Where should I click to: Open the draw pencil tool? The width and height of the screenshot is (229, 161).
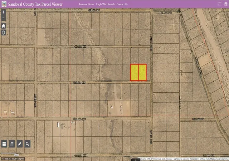click(x=20, y=144)
